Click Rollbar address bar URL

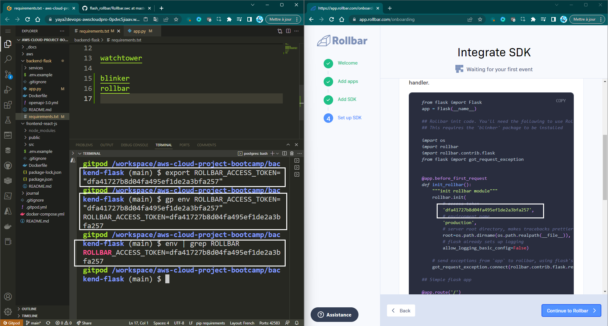pos(387,19)
